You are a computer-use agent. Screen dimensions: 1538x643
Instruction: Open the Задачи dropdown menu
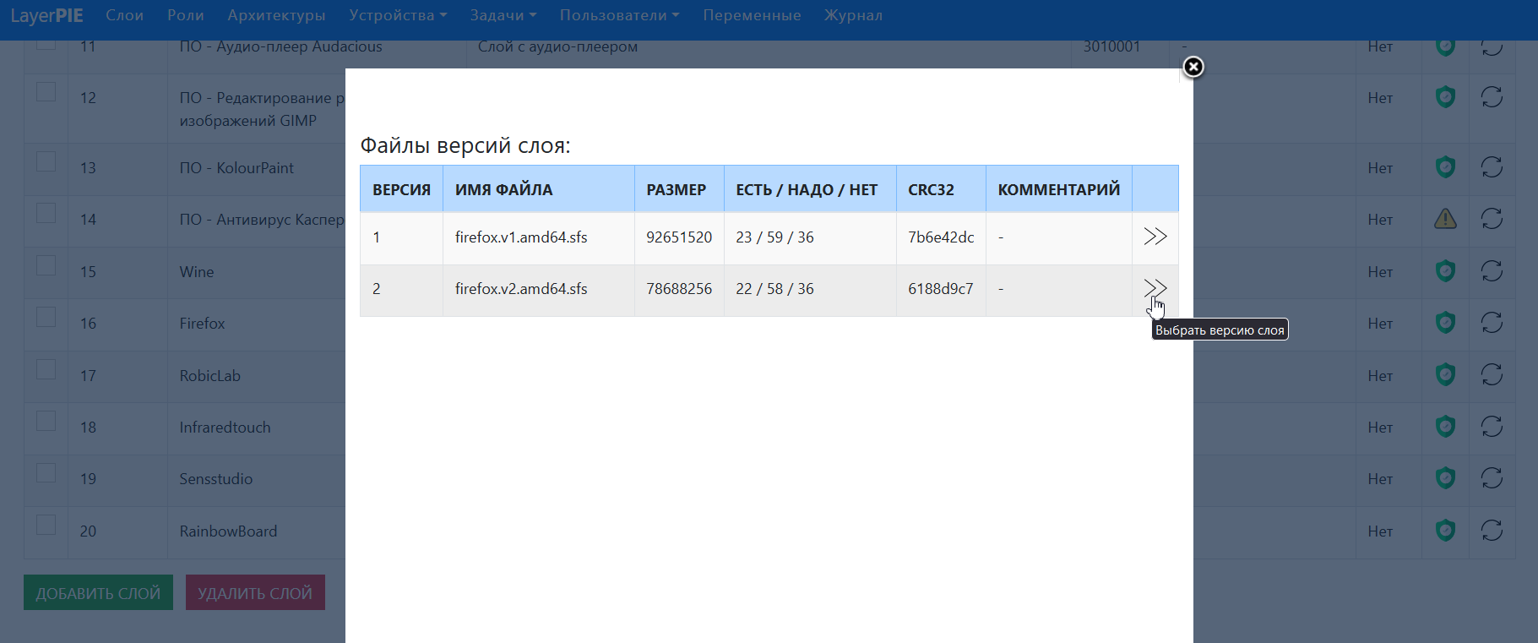[503, 15]
